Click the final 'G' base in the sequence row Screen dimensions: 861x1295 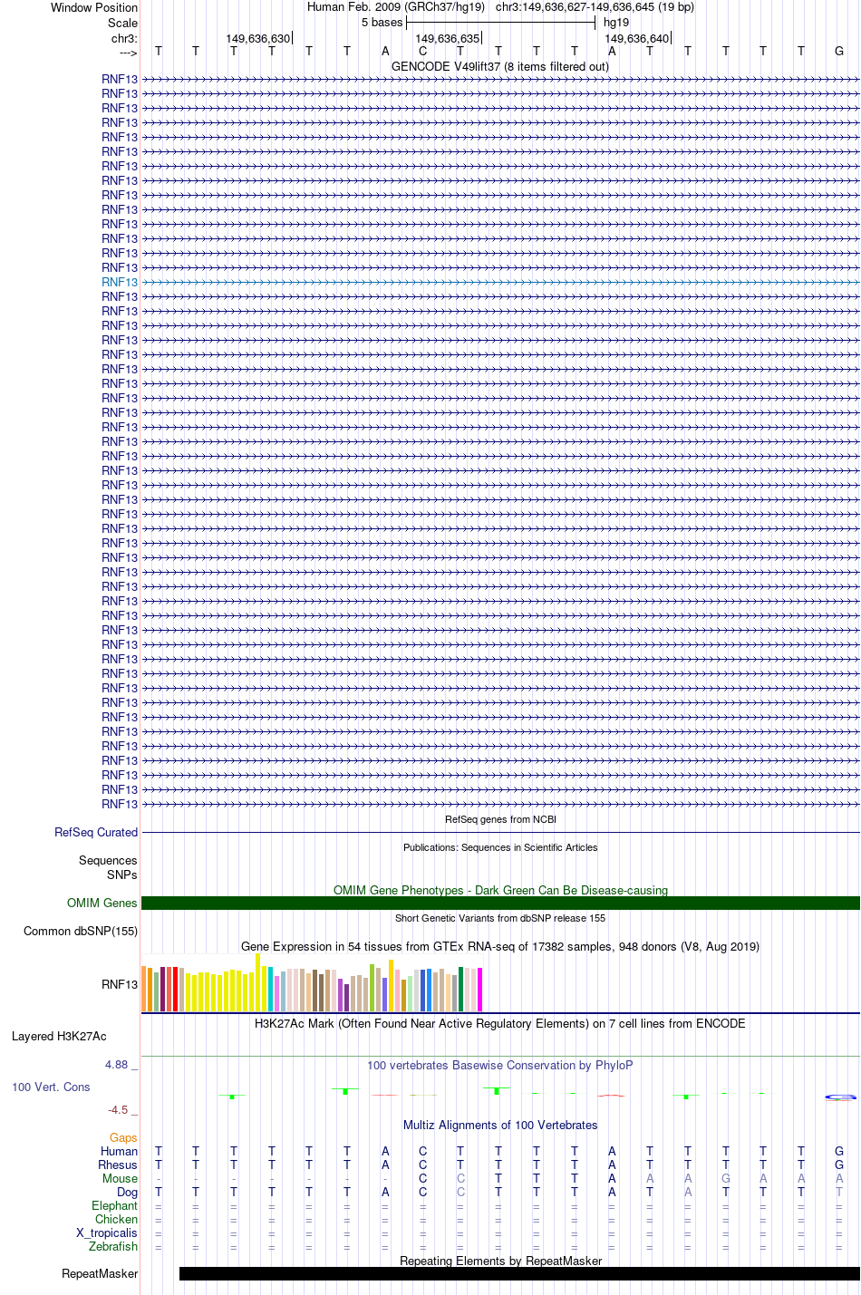(839, 52)
